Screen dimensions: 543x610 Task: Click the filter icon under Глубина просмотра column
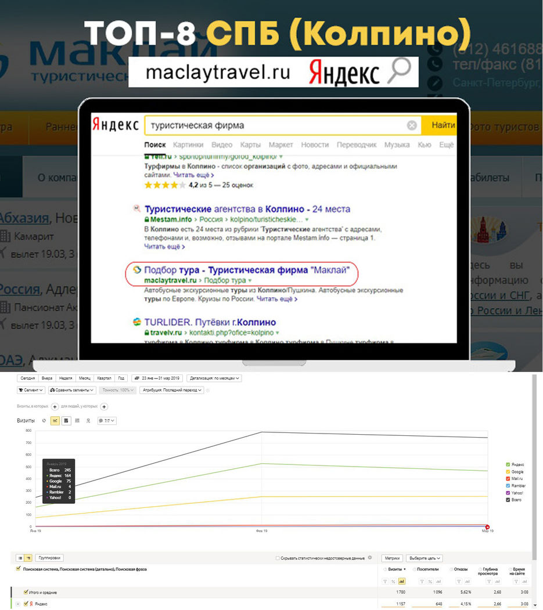click(x=489, y=582)
